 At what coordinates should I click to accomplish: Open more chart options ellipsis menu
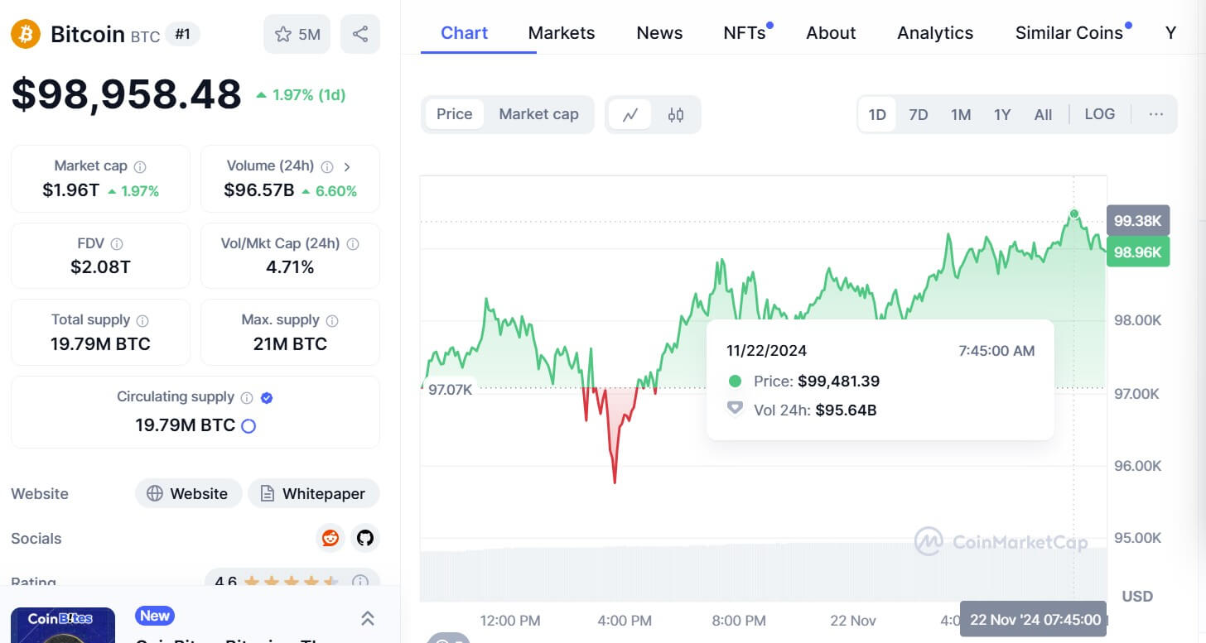[1156, 114]
